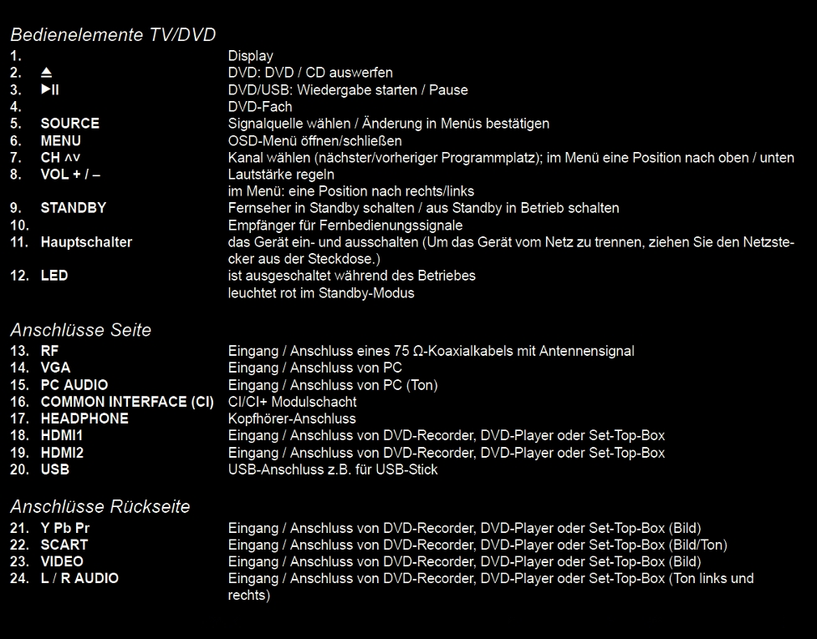
Task: Select the HDMI1 label
Action: [62, 435]
